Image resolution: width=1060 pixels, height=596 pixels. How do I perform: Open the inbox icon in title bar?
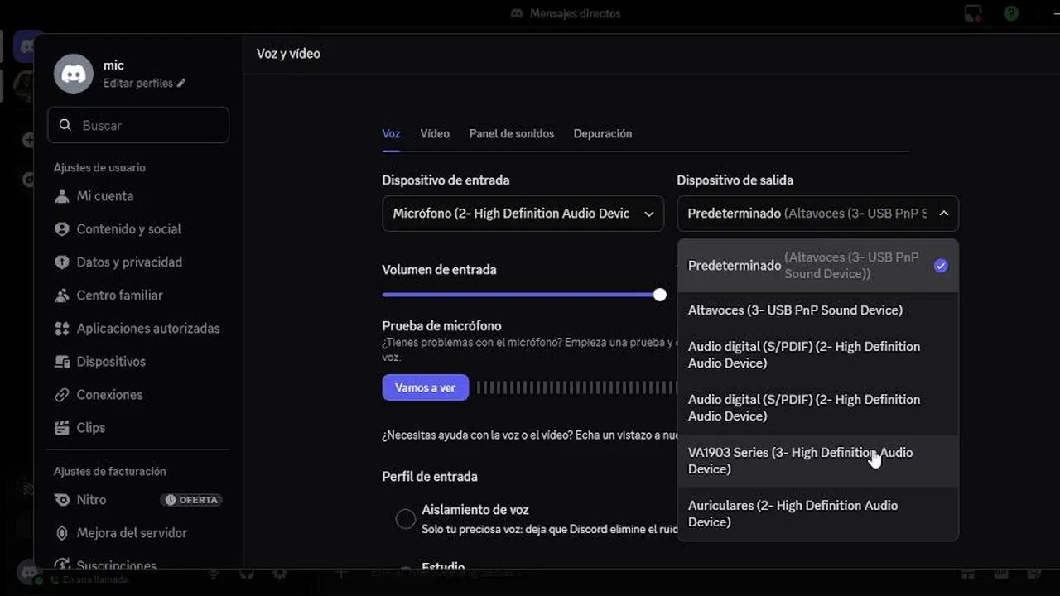(973, 13)
